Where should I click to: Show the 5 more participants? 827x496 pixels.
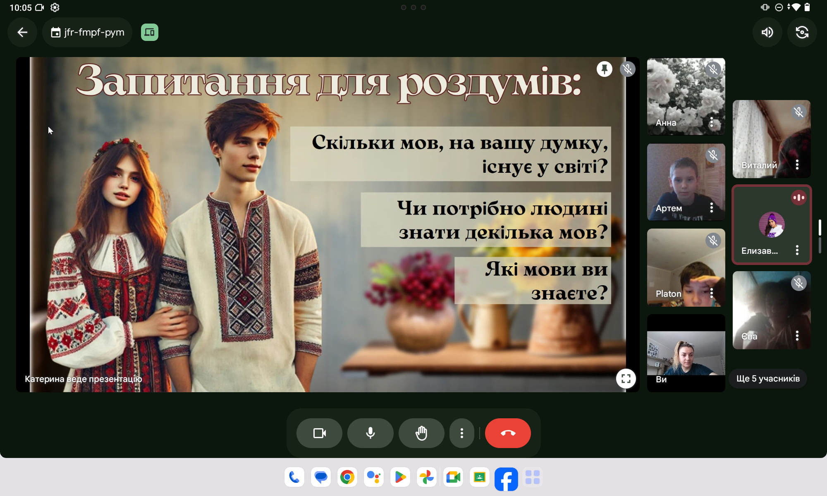click(768, 379)
